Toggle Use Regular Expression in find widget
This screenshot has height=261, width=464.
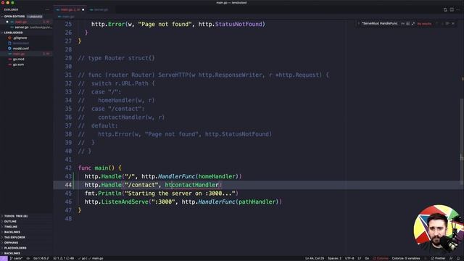coord(413,23)
